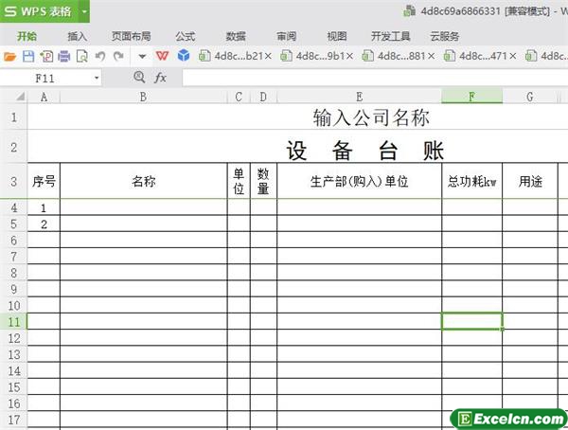Viewport: 568px width, 430px height.
Task: Select column G header
Action: [x=529, y=97]
